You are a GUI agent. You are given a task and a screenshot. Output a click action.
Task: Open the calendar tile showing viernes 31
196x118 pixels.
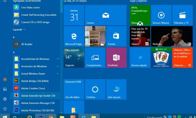74,15
